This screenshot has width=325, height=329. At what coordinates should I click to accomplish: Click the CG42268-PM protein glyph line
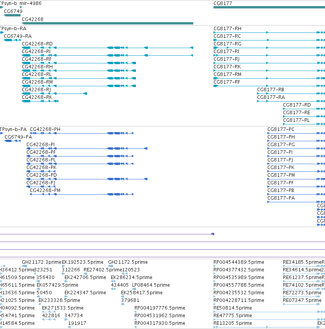(81, 194)
